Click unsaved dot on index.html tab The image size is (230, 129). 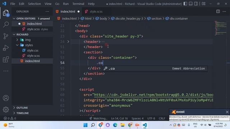coord(78,11)
